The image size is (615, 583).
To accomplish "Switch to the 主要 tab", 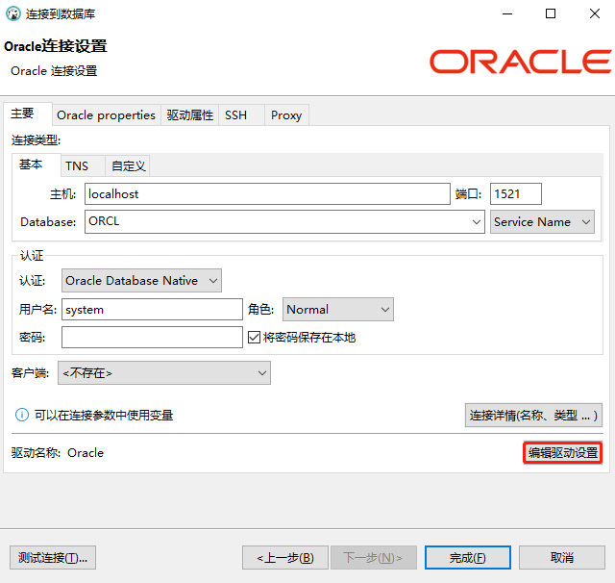I will point(28,114).
